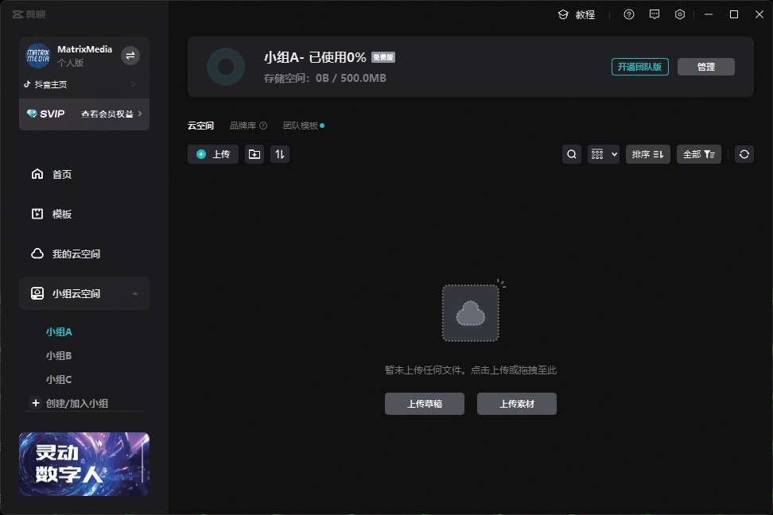Select 小组B in the sidebar

click(59, 355)
